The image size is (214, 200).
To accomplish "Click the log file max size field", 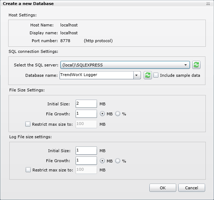I will tap(86, 170).
